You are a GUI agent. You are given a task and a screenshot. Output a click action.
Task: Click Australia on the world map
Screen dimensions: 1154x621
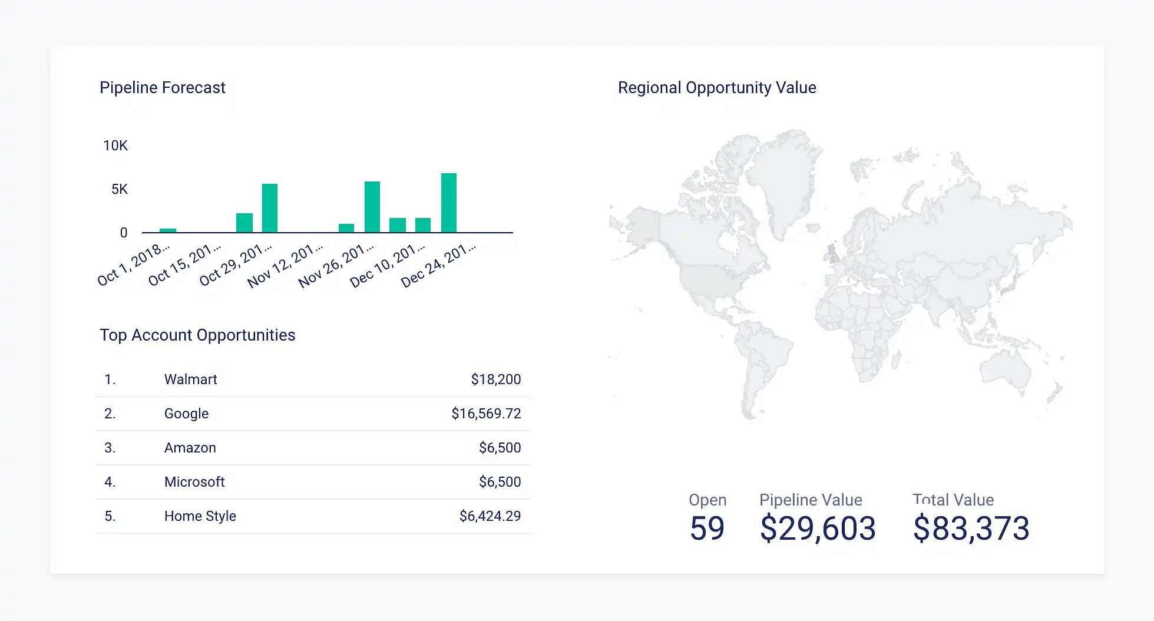(x=1006, y=370)
